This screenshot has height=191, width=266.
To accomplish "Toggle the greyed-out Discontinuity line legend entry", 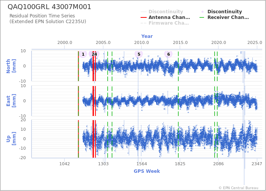I will tap(162, 12).
